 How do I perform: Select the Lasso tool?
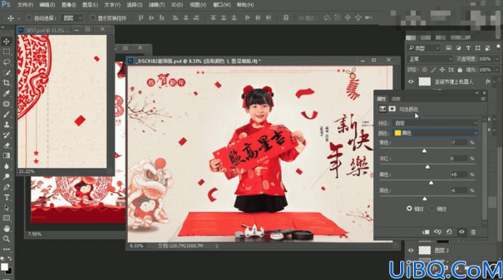coord(6,62)
